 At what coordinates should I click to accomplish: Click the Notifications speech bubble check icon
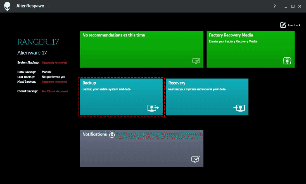[x=195, y=159]
